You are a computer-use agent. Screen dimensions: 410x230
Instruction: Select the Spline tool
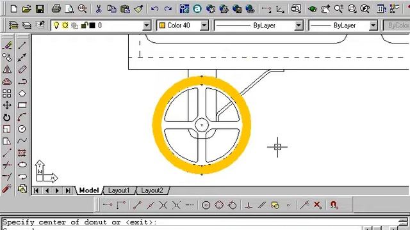pyautogui.click(x=22, y=141)
